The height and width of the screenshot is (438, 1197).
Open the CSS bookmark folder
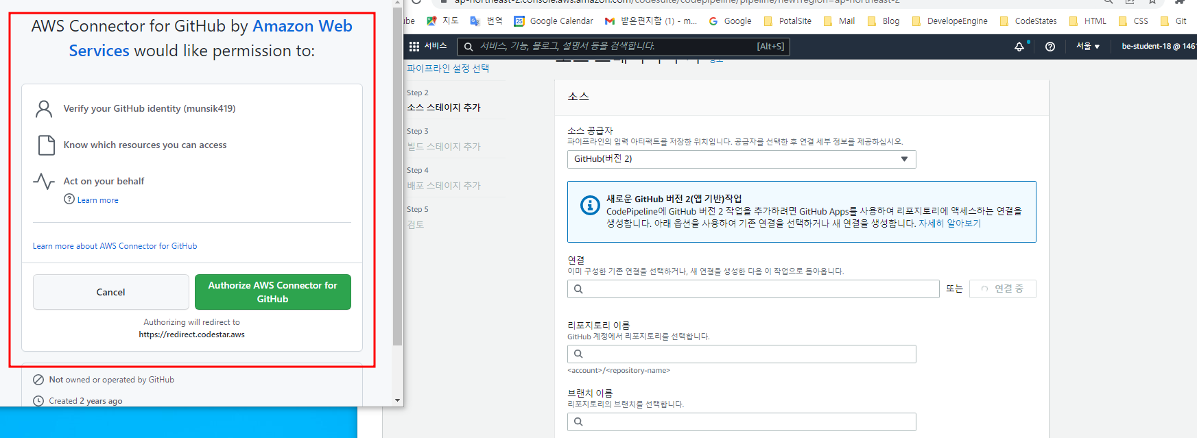(1133, 21)
